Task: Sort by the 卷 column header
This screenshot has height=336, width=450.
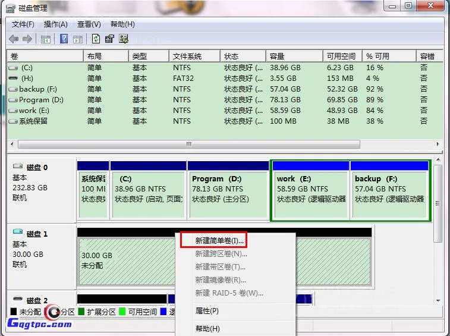Action: [45, 56]
